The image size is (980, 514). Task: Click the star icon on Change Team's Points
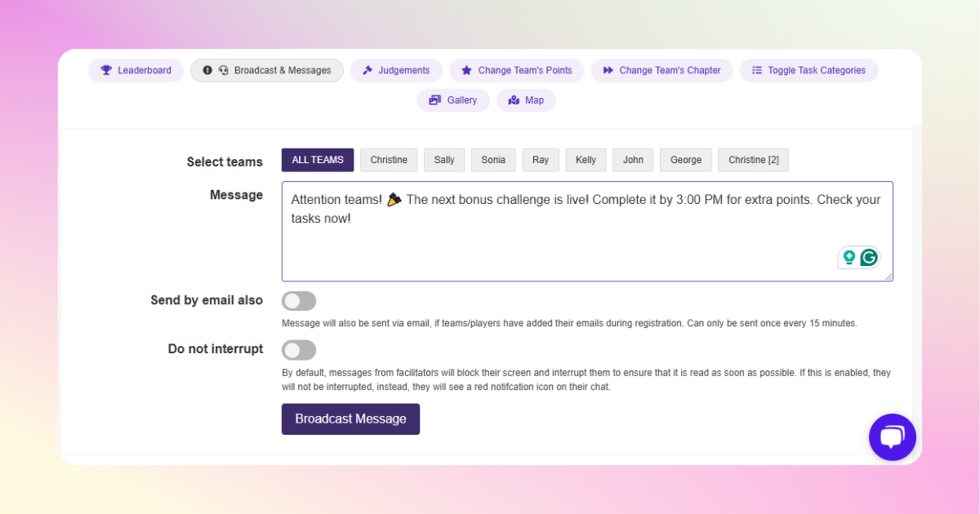pos(466,70)
